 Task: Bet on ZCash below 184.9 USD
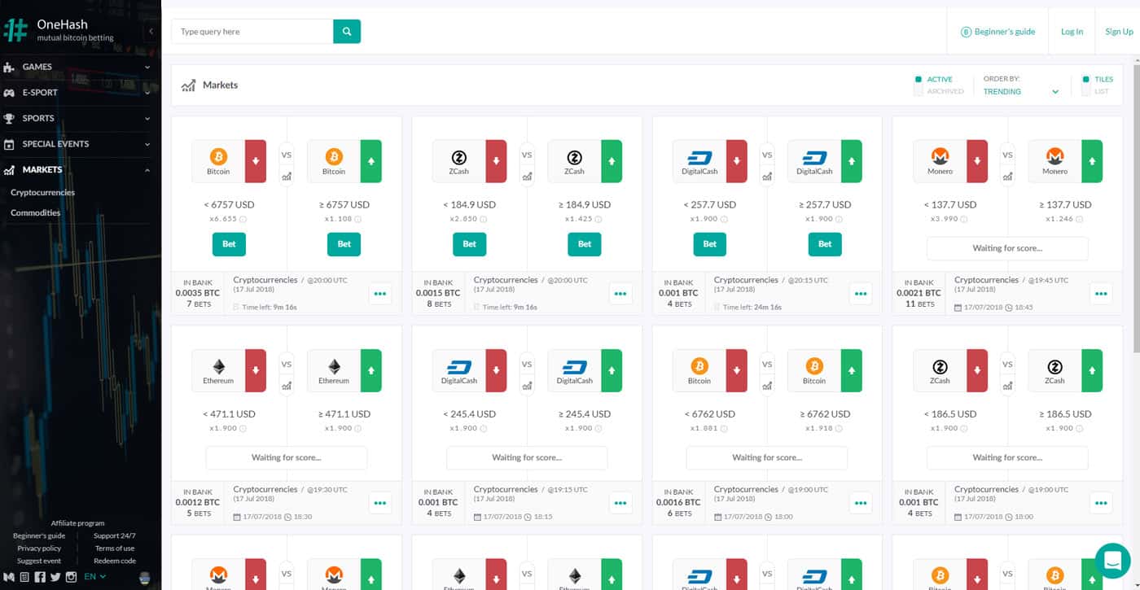coord(469,243)
